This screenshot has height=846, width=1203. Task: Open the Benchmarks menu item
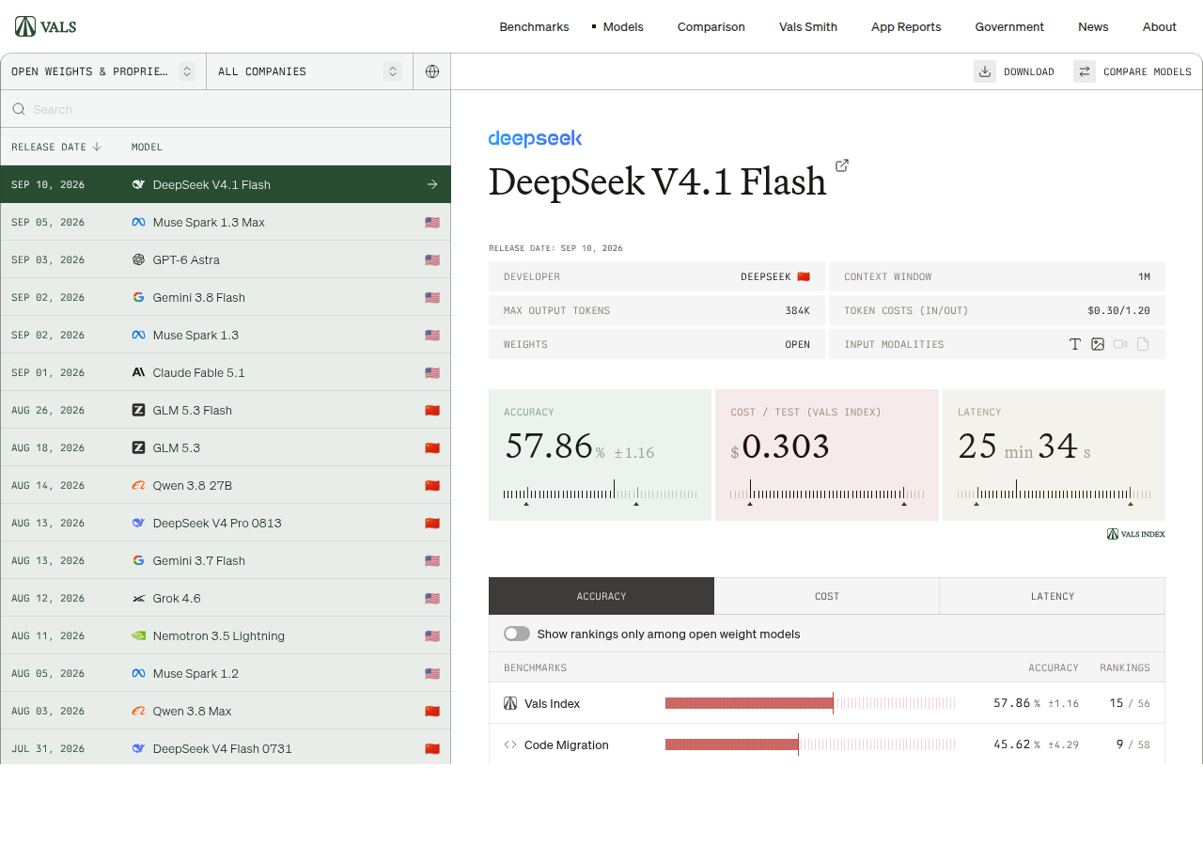tap(534, 26)
